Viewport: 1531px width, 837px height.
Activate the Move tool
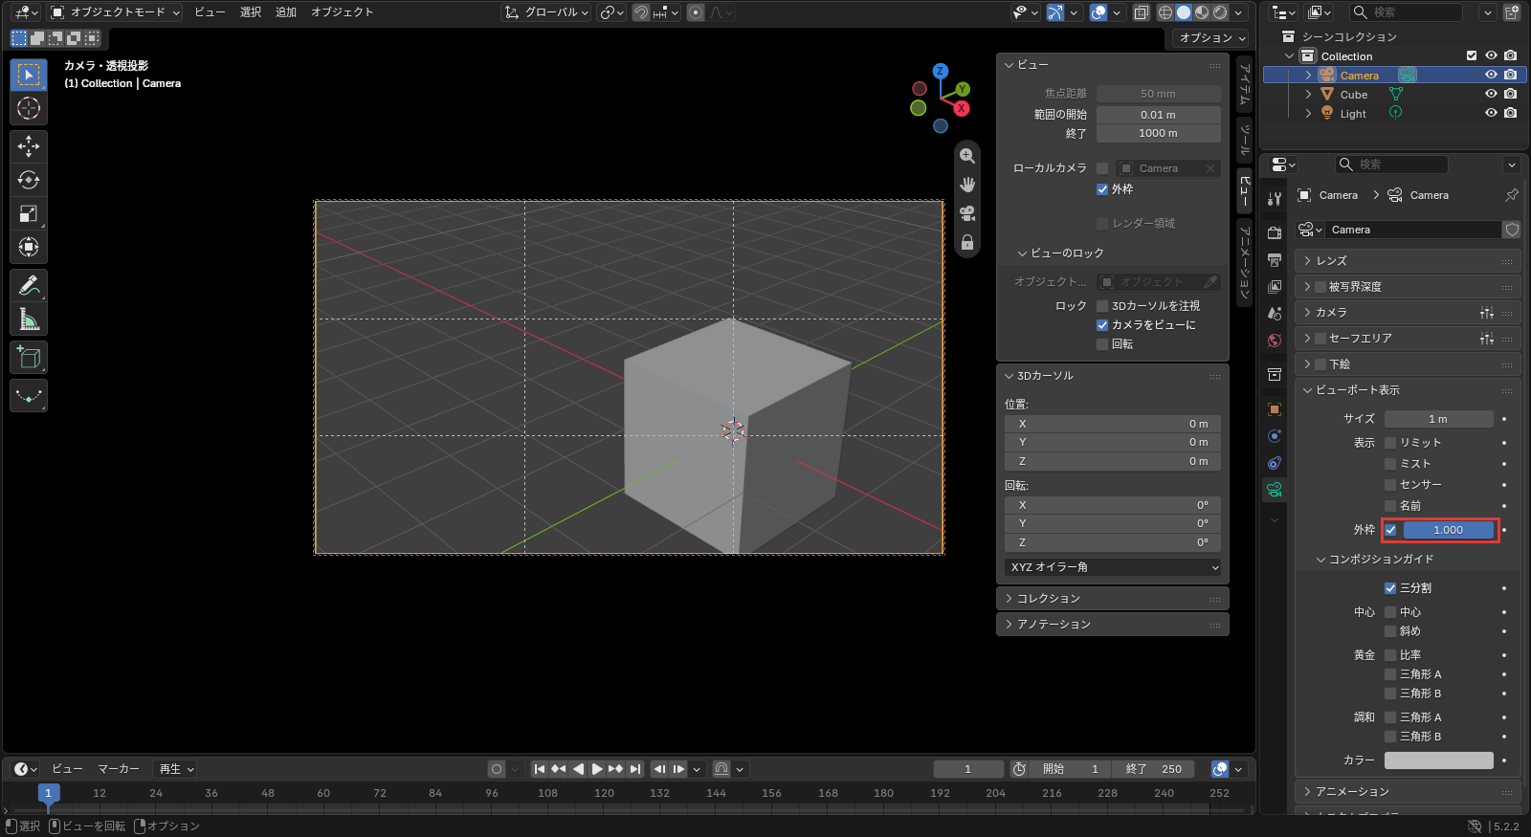click(29, 146)
